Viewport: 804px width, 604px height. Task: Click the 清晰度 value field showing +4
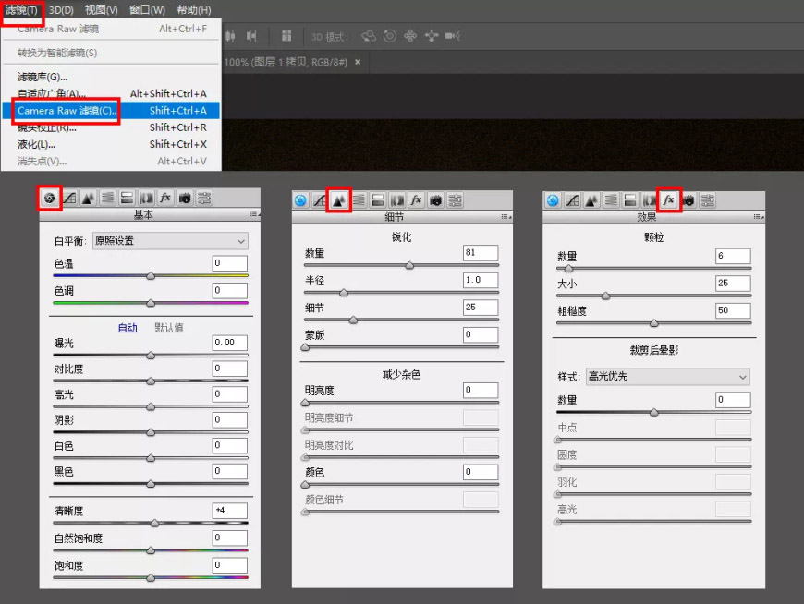(x=230, y=511)
